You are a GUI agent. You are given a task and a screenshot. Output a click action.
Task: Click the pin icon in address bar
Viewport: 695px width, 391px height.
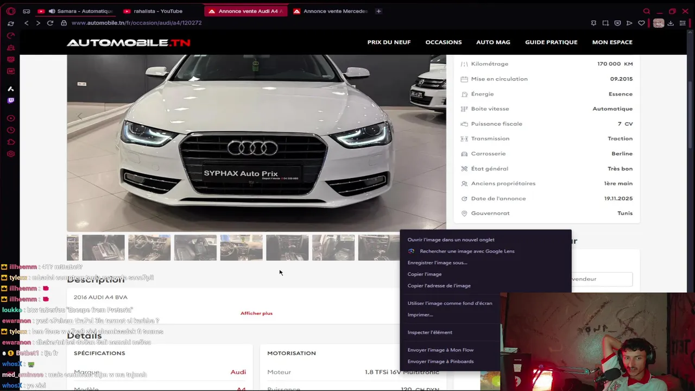pyautogui.click(x=593, y=23)
